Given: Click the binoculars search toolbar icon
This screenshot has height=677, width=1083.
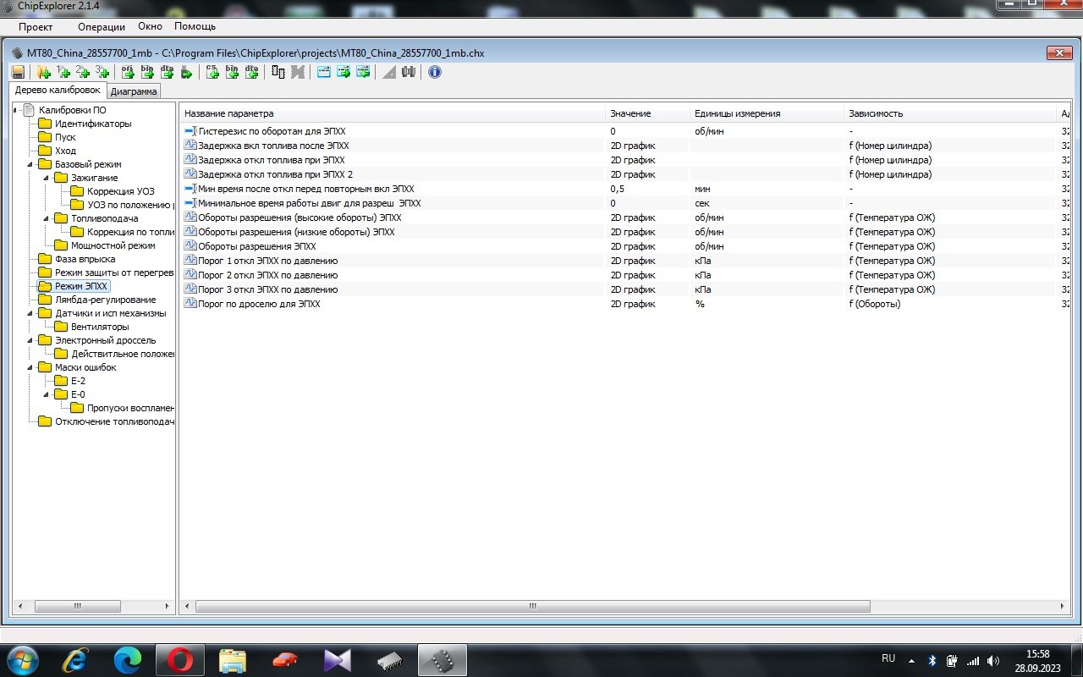Looking at the screenshot, I should [409, 72].
